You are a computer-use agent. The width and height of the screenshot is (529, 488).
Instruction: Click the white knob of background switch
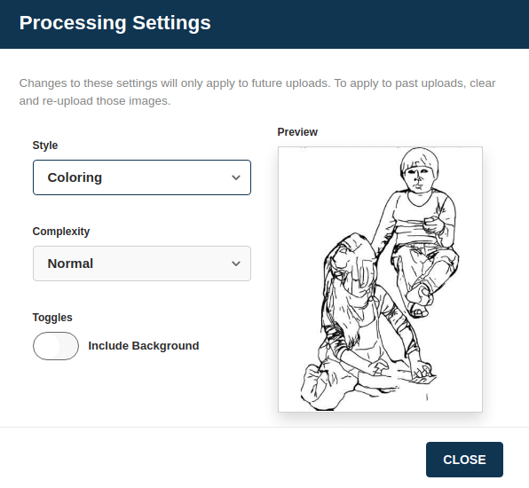coord(47,346)
